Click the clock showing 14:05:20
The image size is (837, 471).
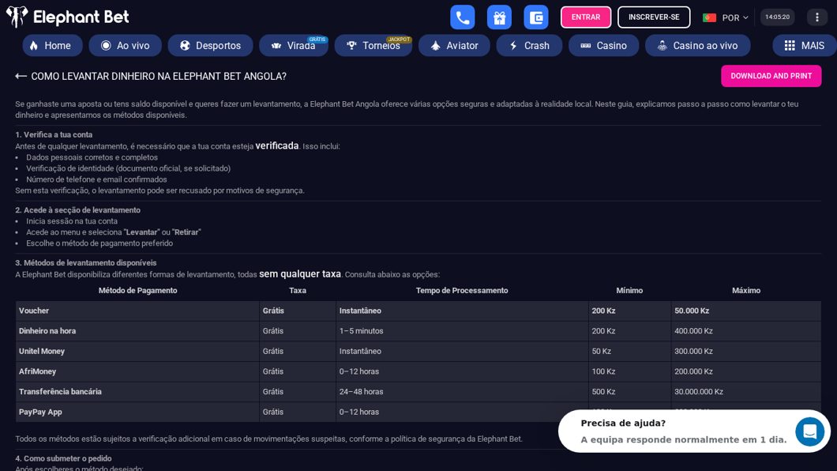pyautogui.click(x=777, y=17)
